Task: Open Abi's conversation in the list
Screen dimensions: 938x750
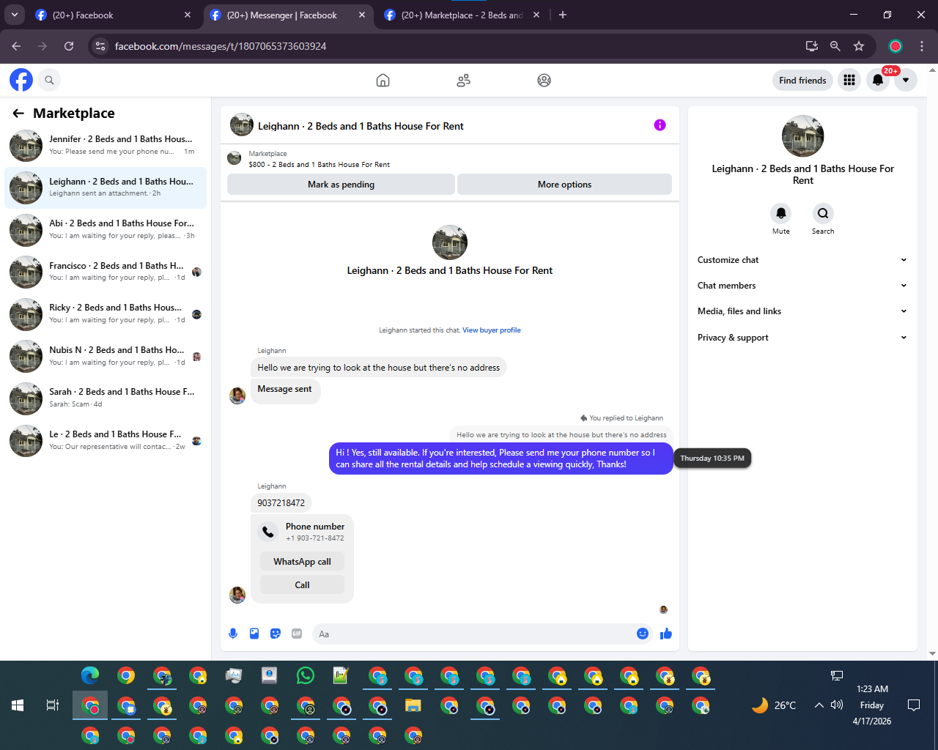Action: [x=106, y=229]
